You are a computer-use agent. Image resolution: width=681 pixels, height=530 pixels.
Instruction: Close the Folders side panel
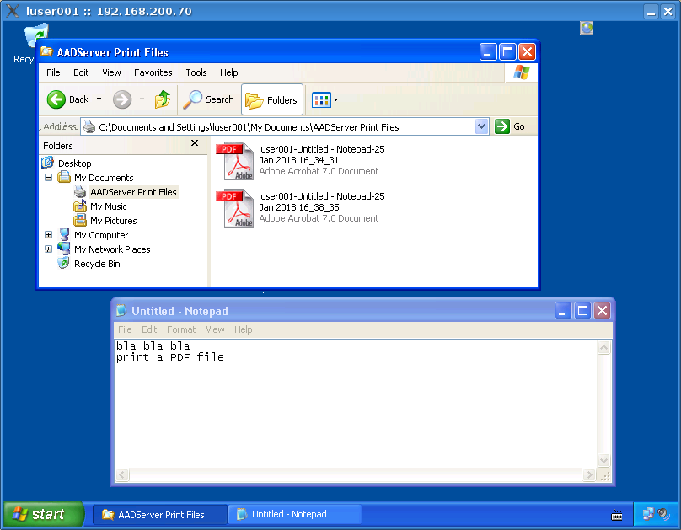click(195, 144)
